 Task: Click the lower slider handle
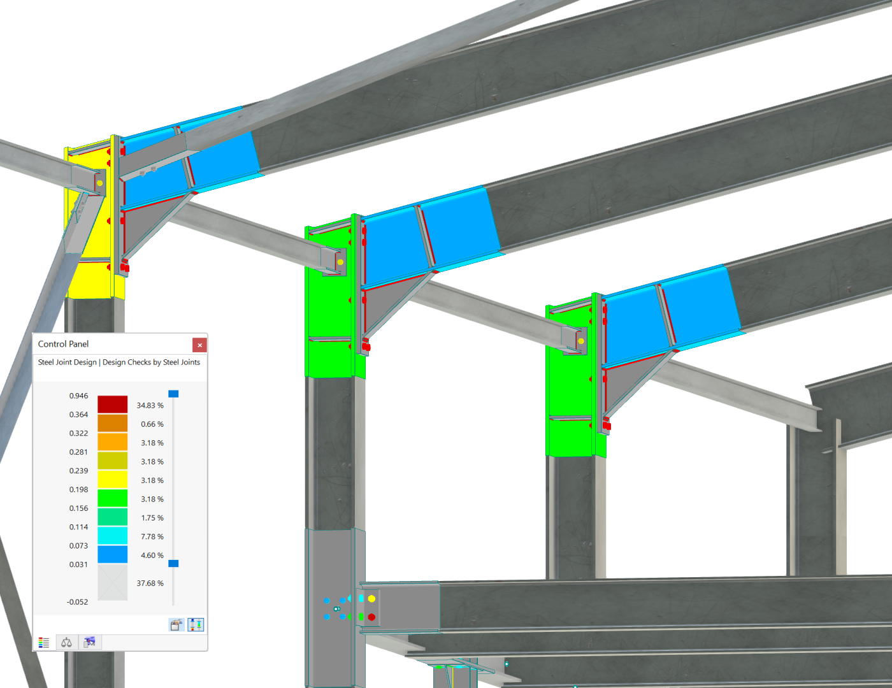tap(174, 564)
